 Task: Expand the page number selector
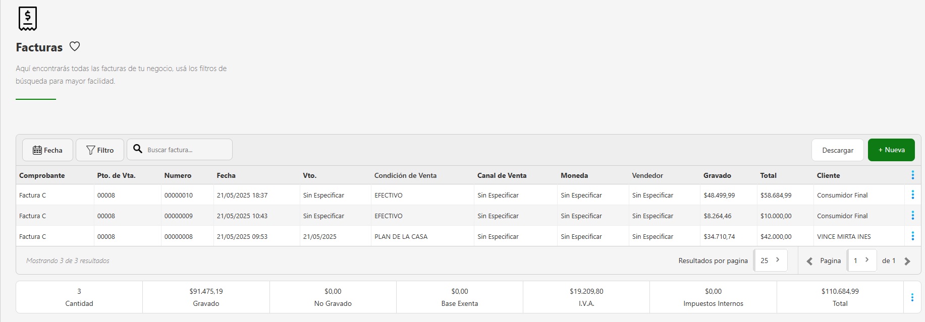click(x=861, y=261)
